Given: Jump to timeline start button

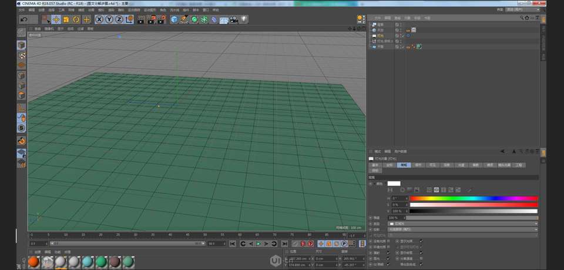Looking at the screenshot, I should point(233,244).
